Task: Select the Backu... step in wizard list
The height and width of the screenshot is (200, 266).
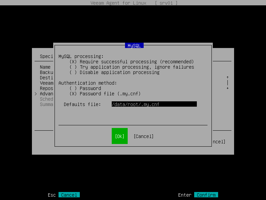Action: 47,72
